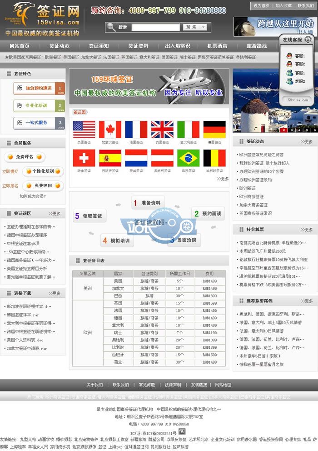
Task: Open the 本周武汉飞广州最低260元 ticket deal
Action: 263,251
